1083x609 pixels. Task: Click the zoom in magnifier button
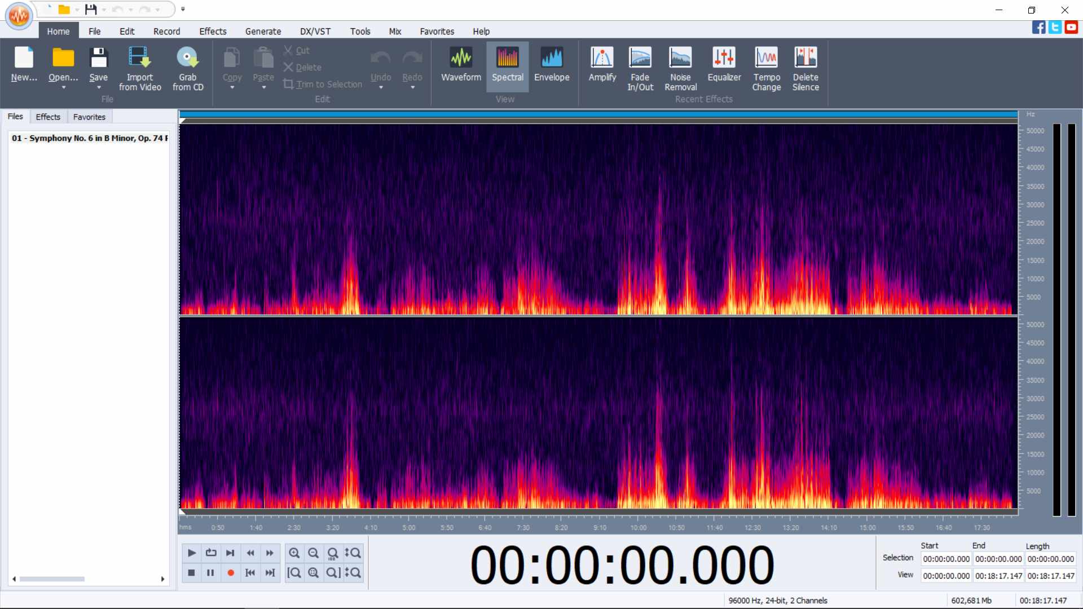(294, 553)
